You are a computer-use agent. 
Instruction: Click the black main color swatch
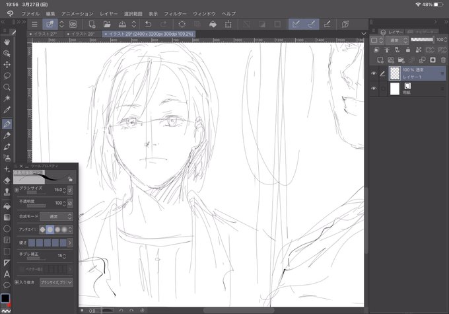pos(5,298)
